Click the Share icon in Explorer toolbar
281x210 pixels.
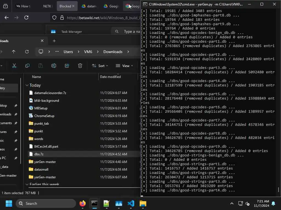[67, 66]
